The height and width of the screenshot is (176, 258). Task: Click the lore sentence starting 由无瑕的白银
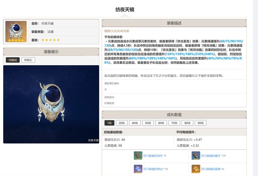[x=164, y=76]
